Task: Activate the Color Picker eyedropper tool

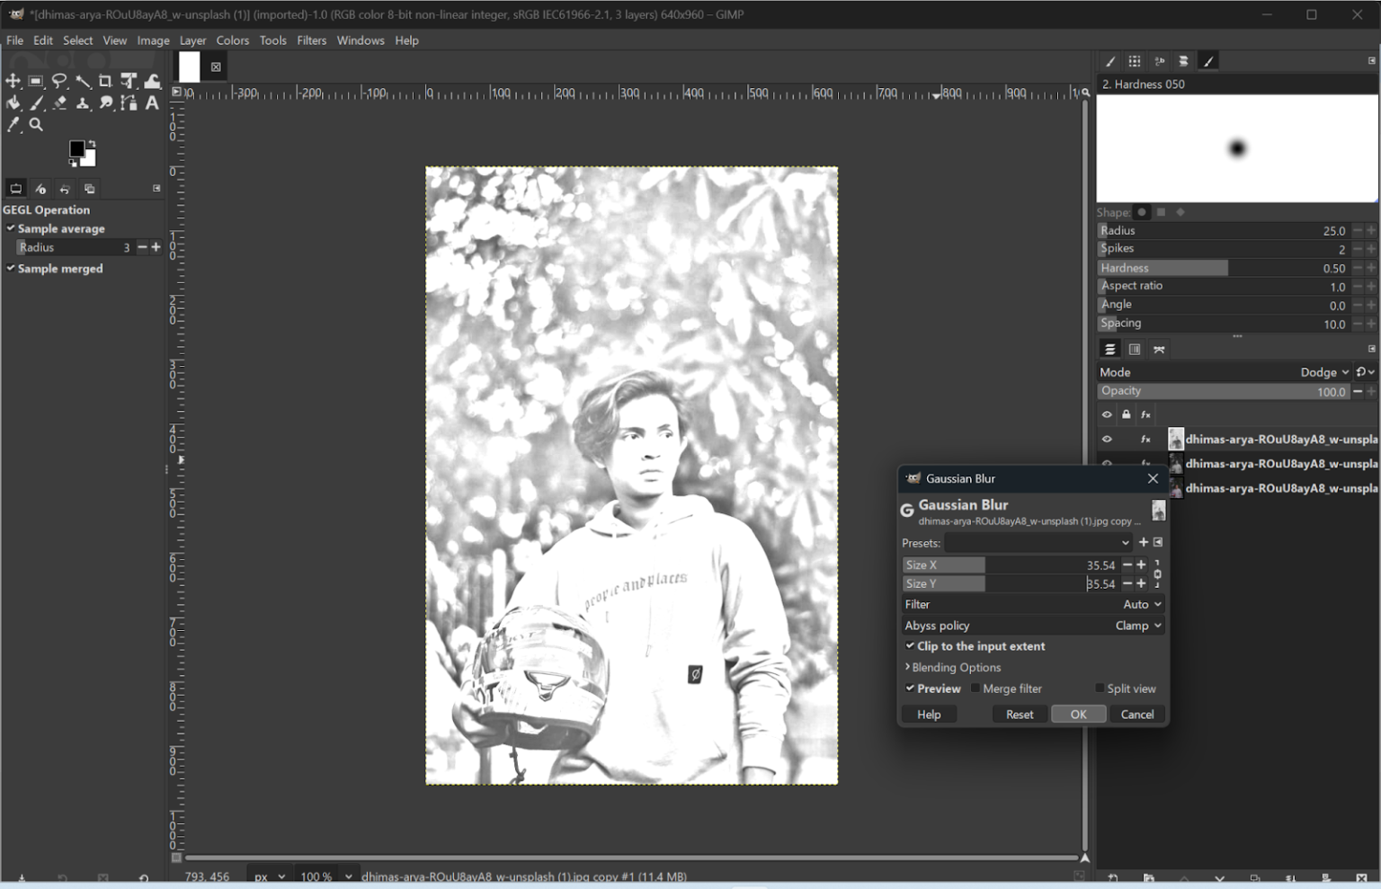Action: click(x=13, y=125)
